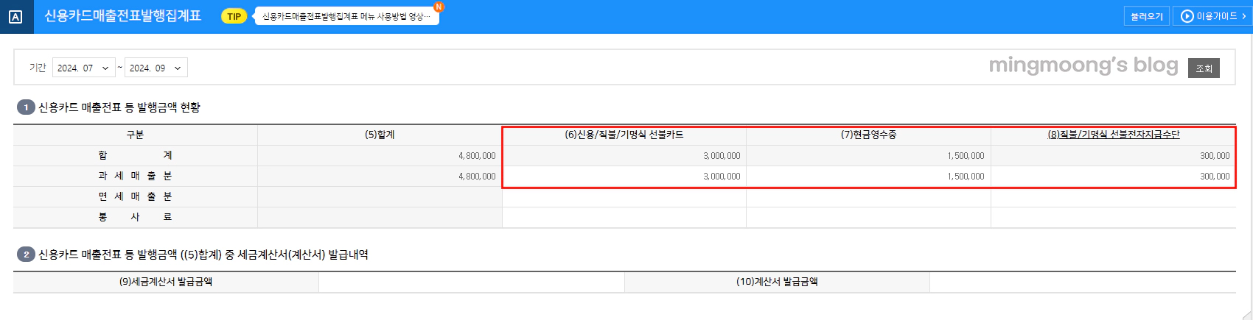This screenshot has width=1253, height=320.
Task: Click the (9)세금계산서 발급금액 label
Action: [x=166, y=282]
